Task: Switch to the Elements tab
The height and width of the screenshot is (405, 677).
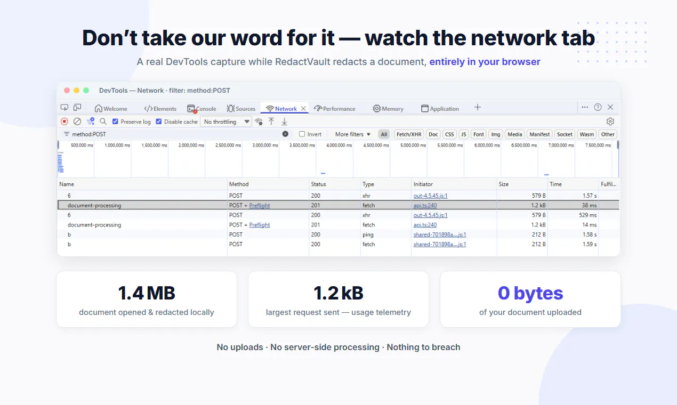Action: point(160,108)
